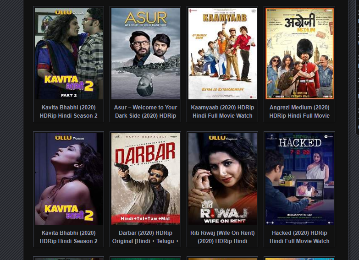Select the Riti Riwaj Wife On Rent poster
Image resolution: width=359 pixels, height=260 pixels.
pyautogui.click(x=222, y=179)
